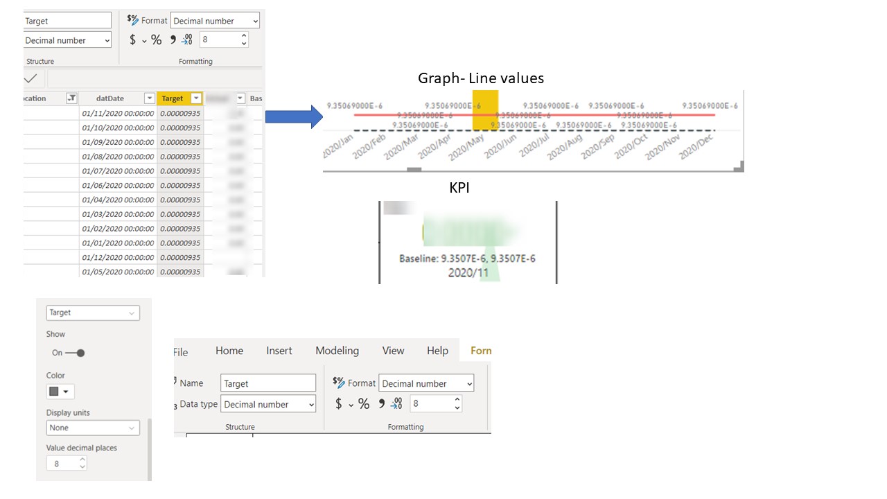Click the horizontal scrollbar thumb under the line chart
887x499 pixels.
414,169
